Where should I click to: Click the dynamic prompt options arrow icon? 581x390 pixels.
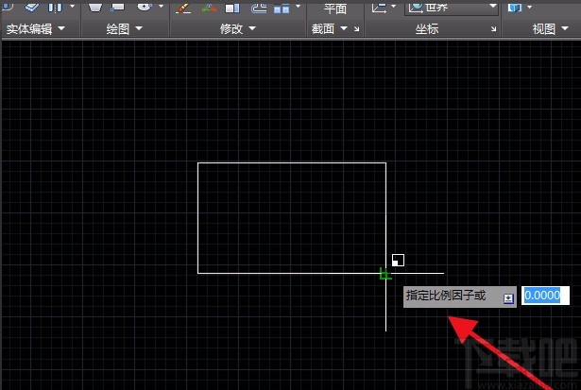[508, 297]
